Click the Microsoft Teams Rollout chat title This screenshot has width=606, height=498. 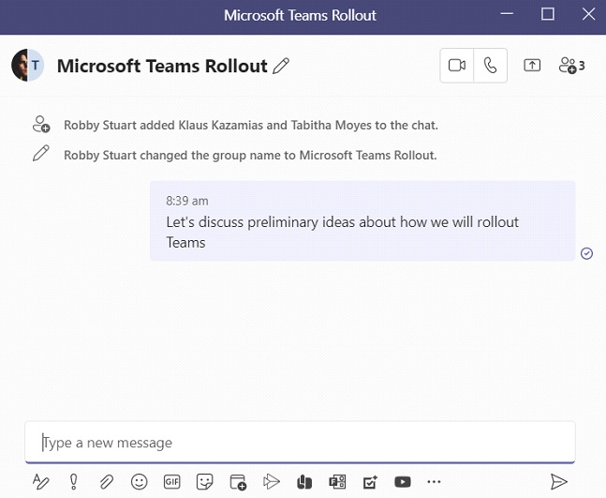pyautogui.click(x=162, y=66)
